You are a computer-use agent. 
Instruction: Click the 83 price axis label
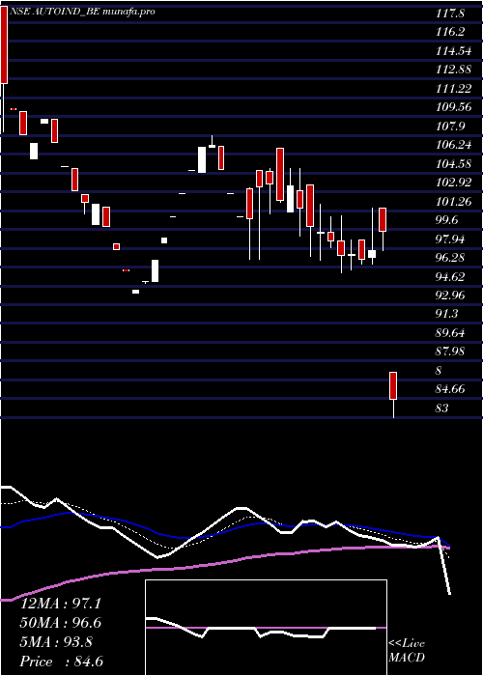(442, 408)
